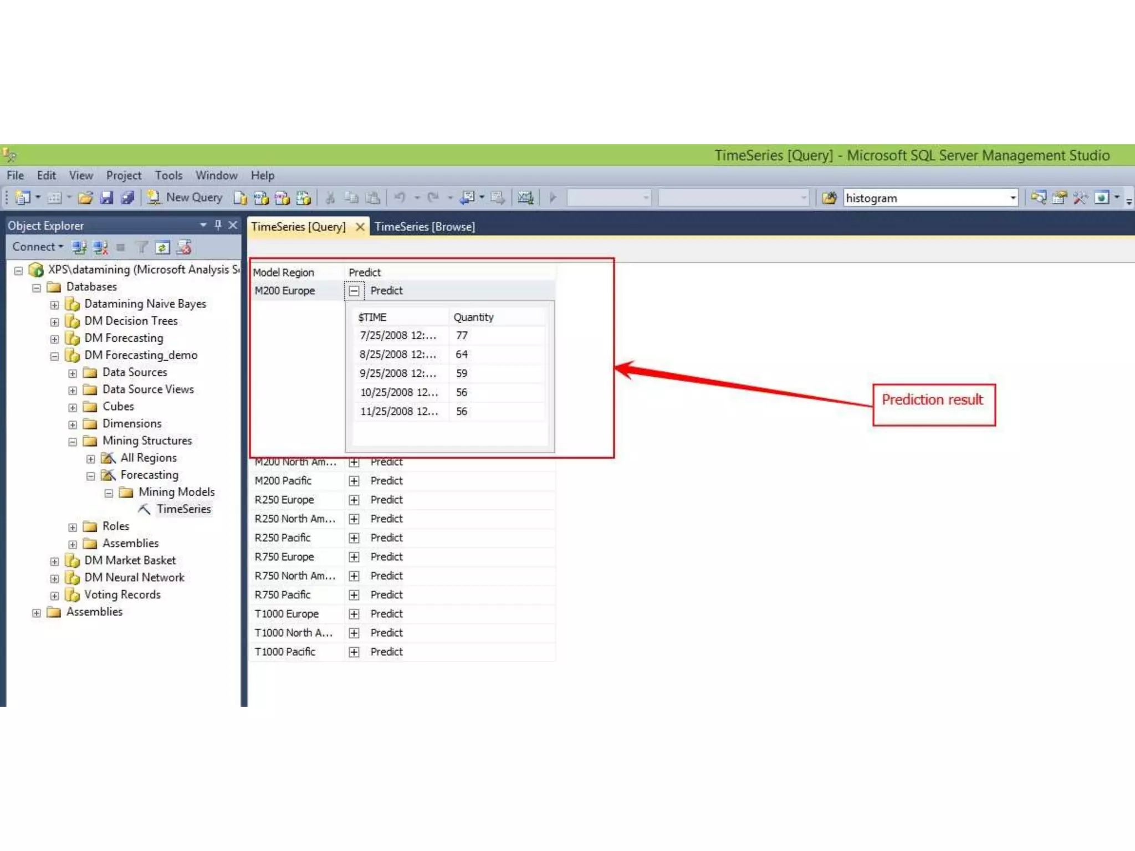The image size is (1135, 851).
Task: Expand the R250 Europe Predict row
Action: coord(354,500)
